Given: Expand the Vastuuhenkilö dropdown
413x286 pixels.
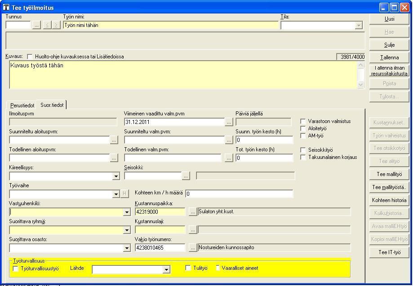Looking at the screenshot, I should 127,212.
